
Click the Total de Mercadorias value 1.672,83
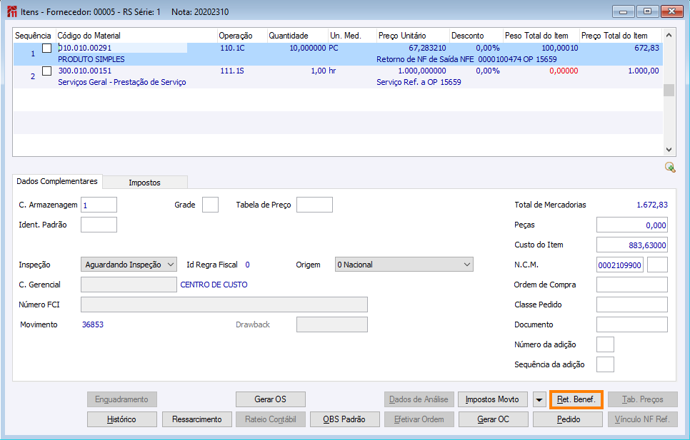(652, 205)
